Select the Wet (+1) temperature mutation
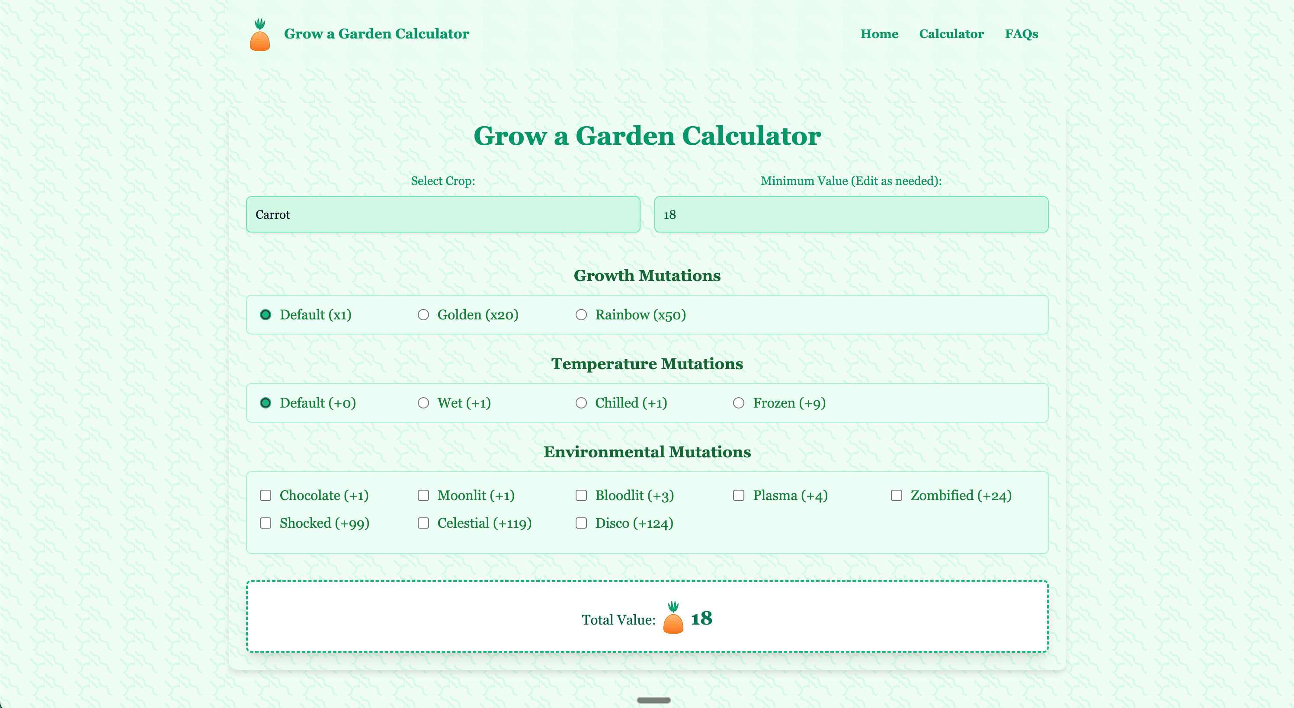This screenshot has height=708, width=1294. (423, 403)
